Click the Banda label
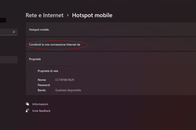The width and height of the screenshot is (196, 130). [42, 90]
